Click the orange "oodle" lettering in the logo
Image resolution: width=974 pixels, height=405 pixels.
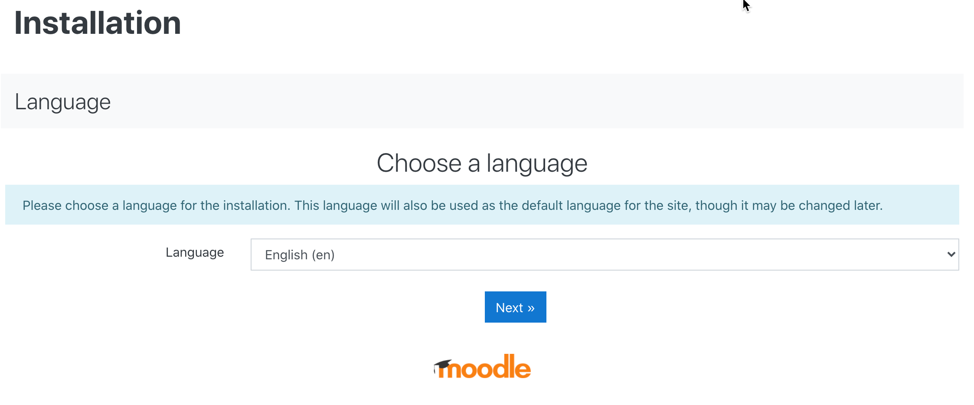(x=494, y=368)
